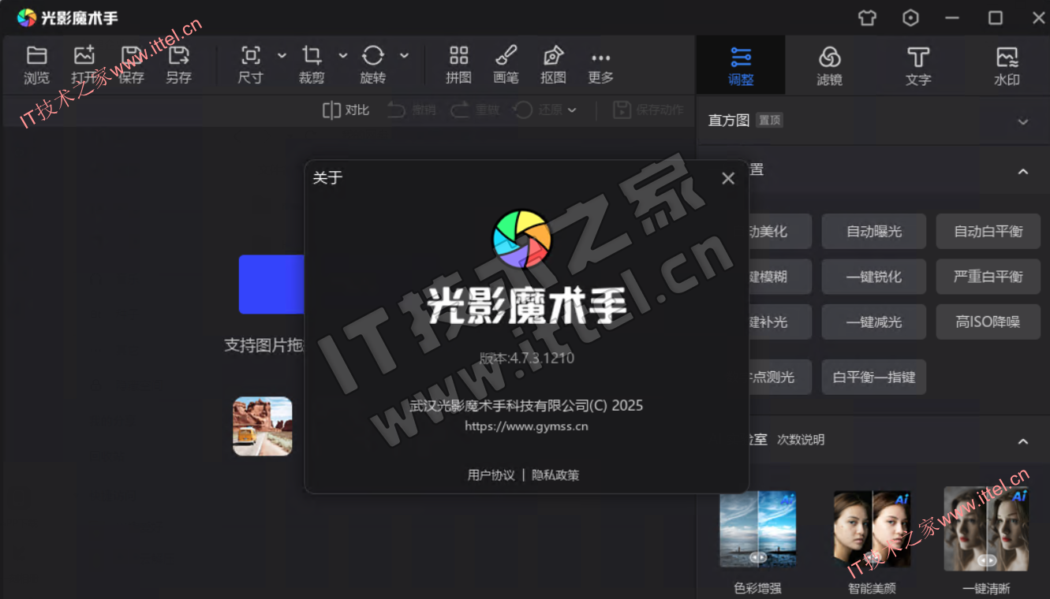This screenshot has height=599, width=1050.
Task: Click the Auto Exposure (自动曝光) button
Action: click(874, 232)
